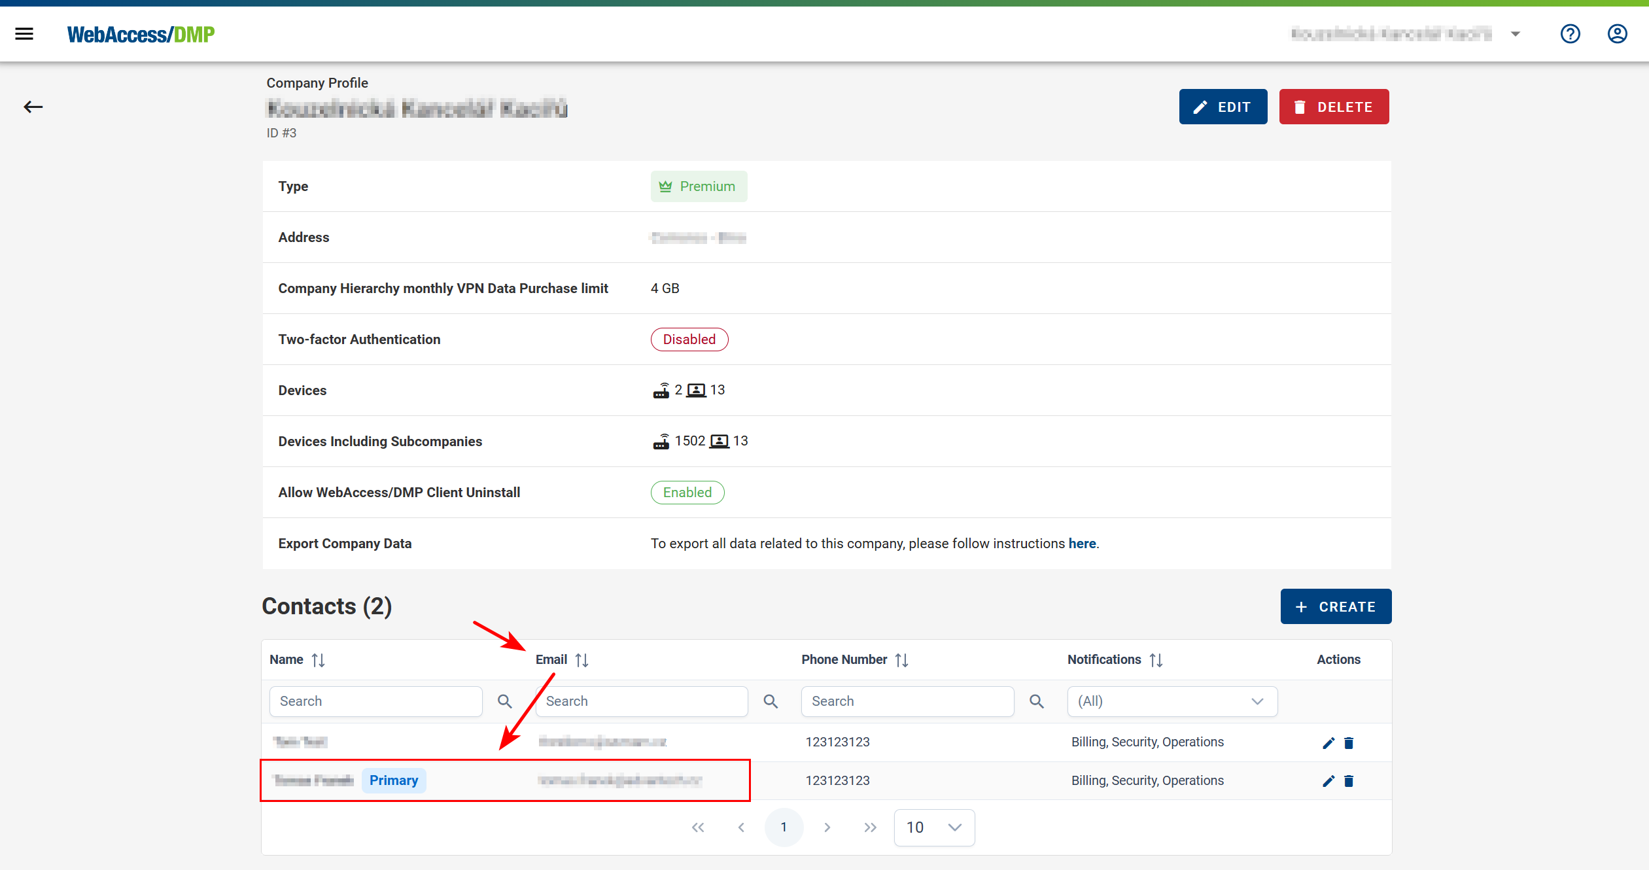This screenshot has width=1649, height=870.
Task: Open the page size 10 dropdown
Action: coord(933,827)
